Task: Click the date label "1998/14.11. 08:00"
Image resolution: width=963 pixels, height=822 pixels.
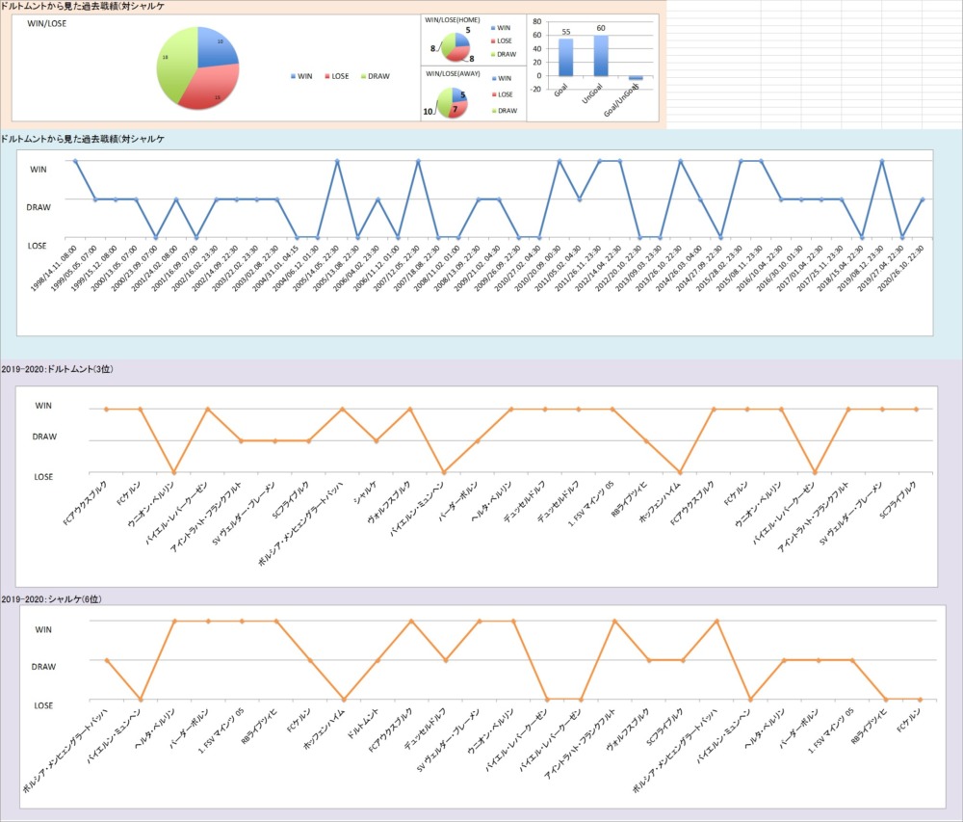Action: tap(53, 269)
